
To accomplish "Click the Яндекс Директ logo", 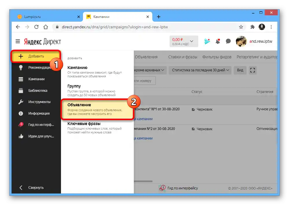I will click(x=42, y=42).
